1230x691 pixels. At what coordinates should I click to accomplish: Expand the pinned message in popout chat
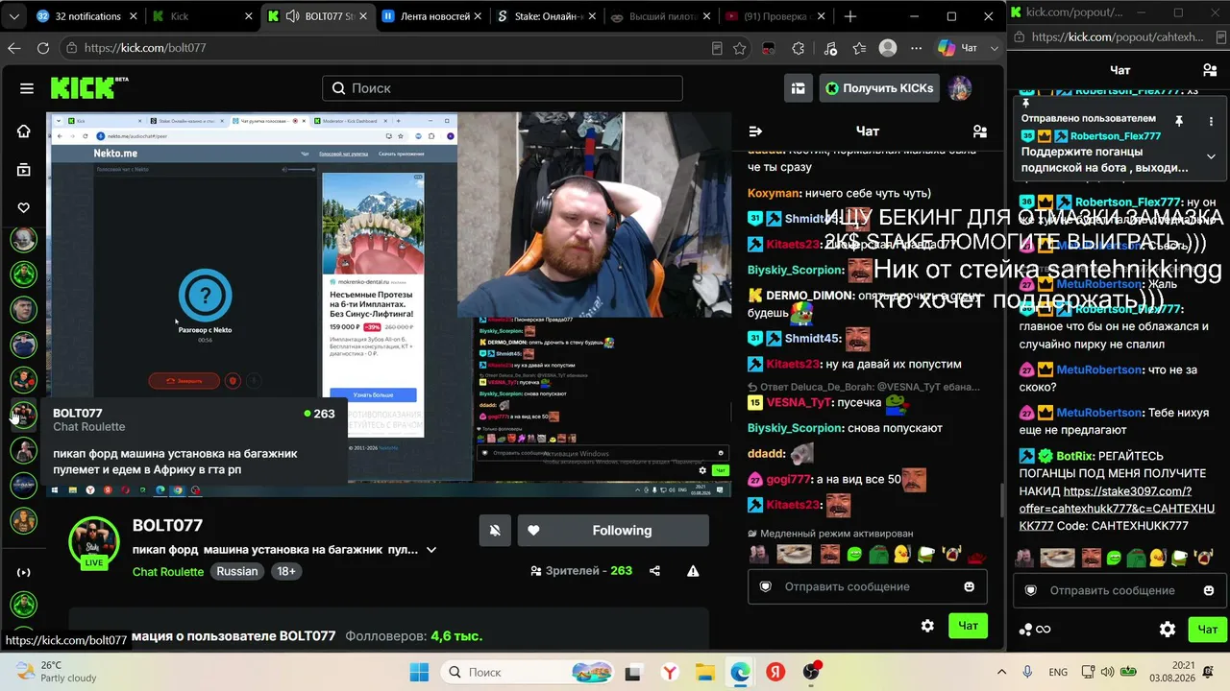point(1211,156)
